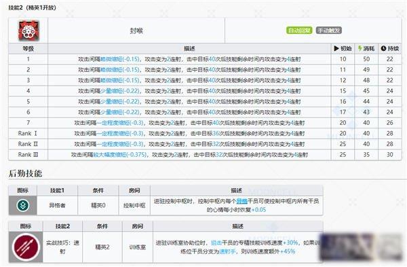Click 36 hit count in Rank Ⅰ row

pyautogui.click(x=216, y=133)
